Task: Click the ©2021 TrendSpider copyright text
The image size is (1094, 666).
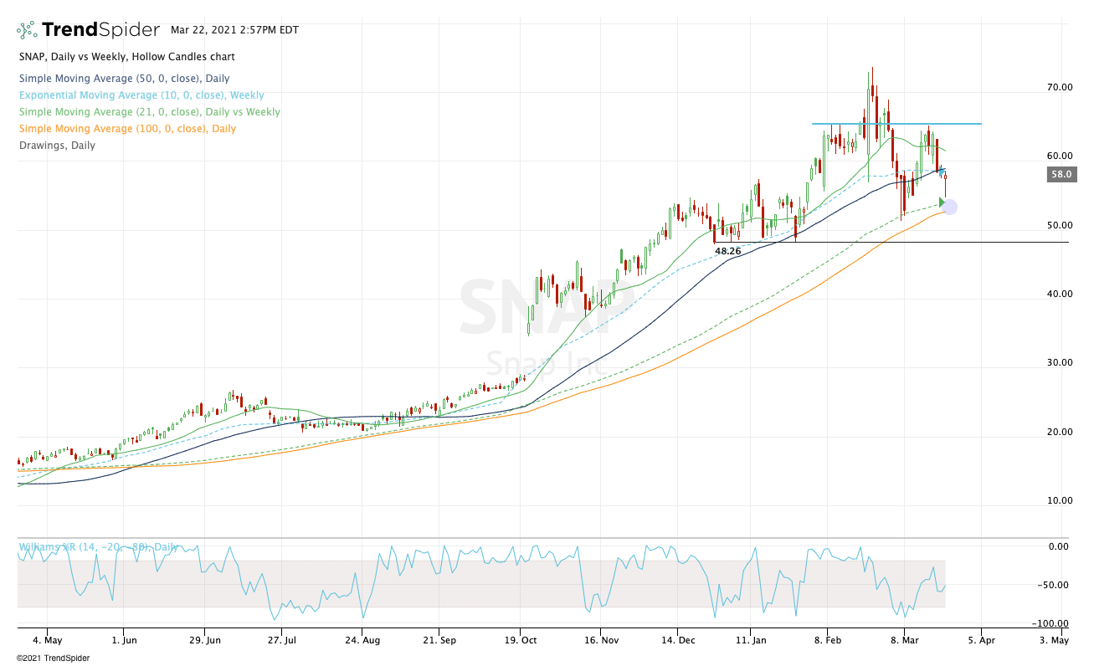Action: (x=53, y=658)
